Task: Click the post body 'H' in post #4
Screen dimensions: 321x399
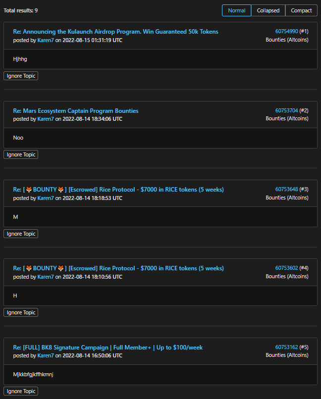Action: point(15,296)
